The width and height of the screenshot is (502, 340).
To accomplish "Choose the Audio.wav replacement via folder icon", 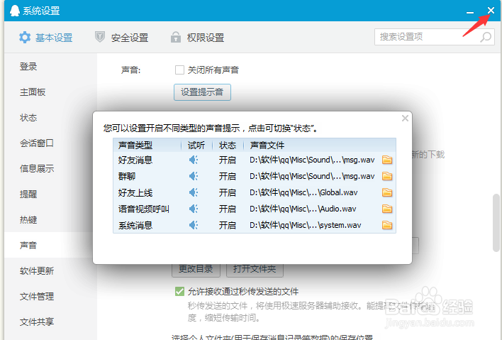I will coord(387,209).
